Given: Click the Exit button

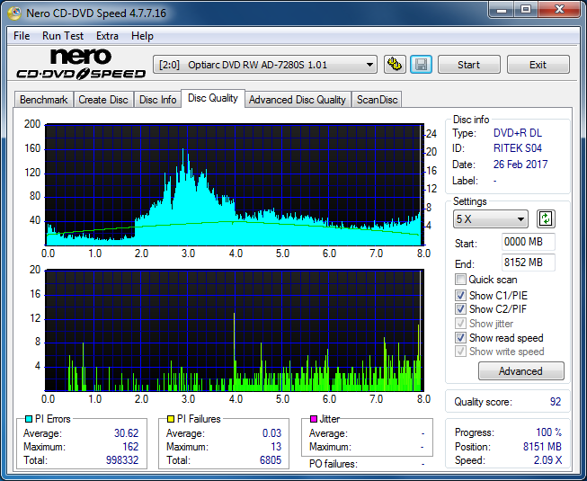Looking at the screenshot, I should tap(538, 65).
